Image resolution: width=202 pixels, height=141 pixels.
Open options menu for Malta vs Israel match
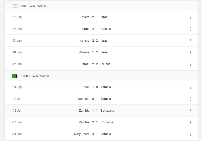click(x=190, y=17)
